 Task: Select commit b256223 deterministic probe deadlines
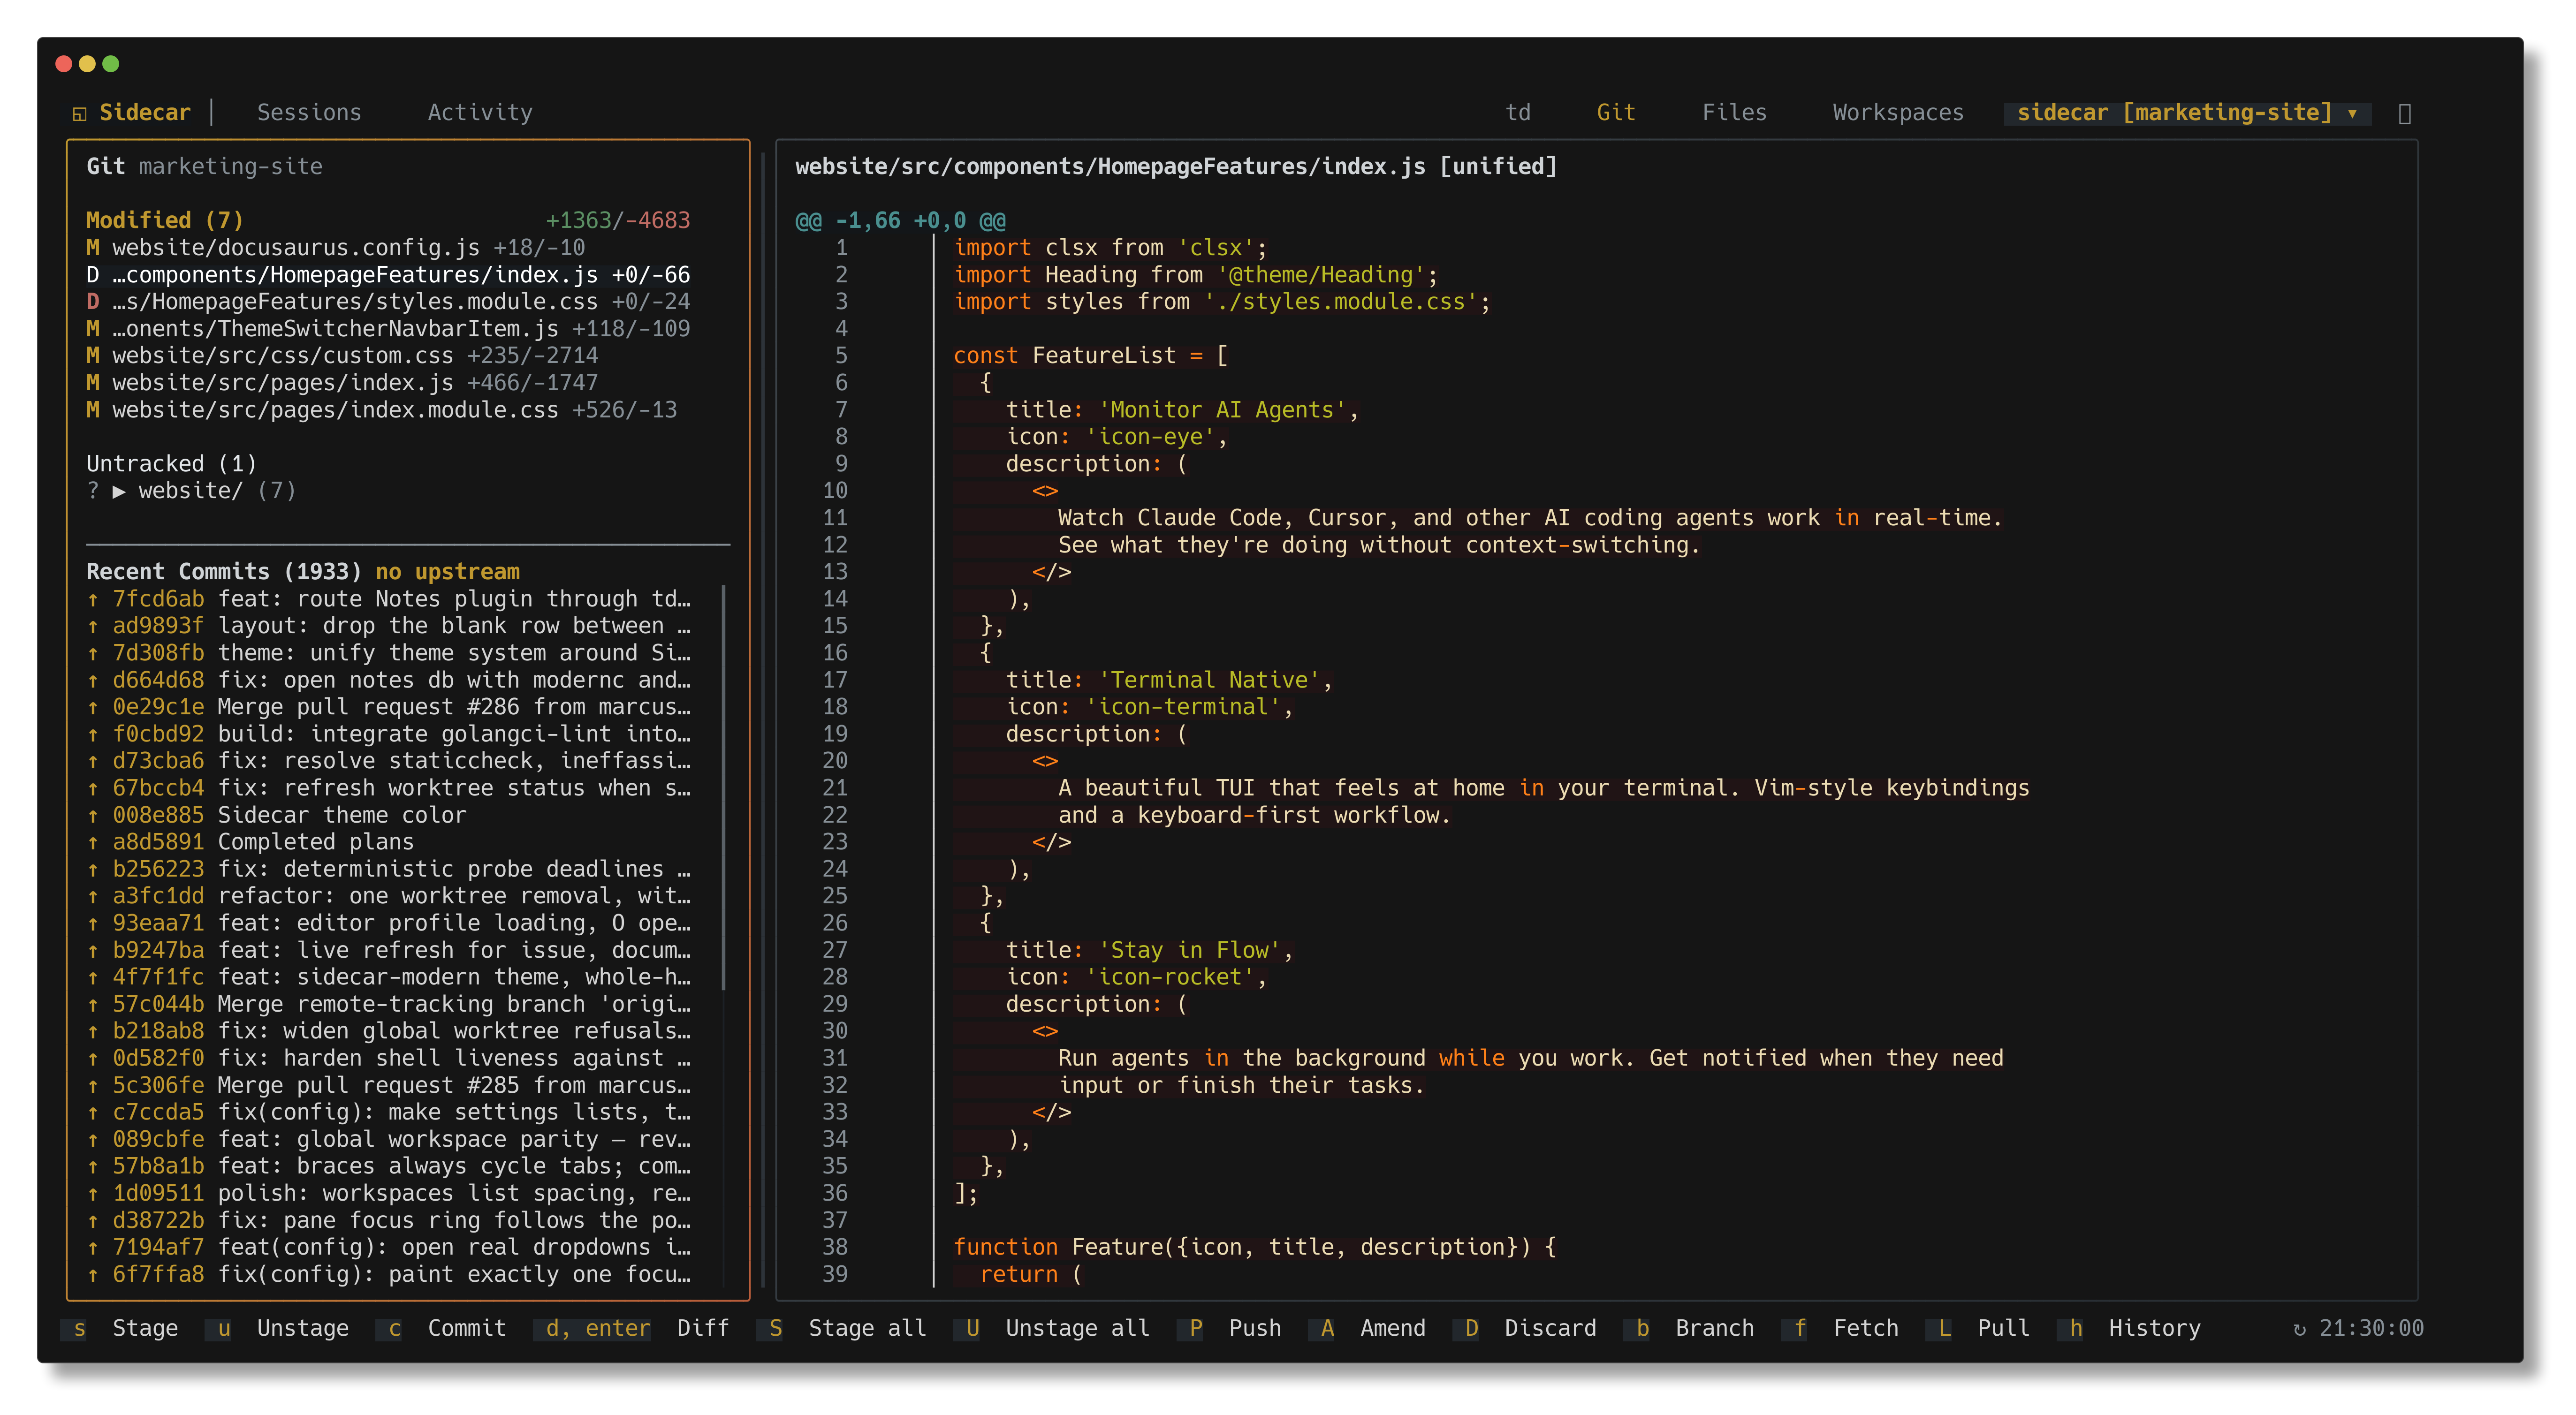click(x=389, y=868)
